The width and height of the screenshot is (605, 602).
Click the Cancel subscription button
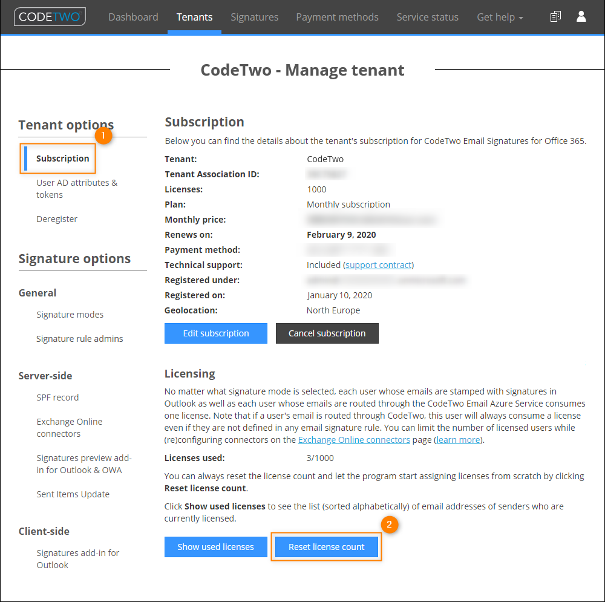[x=327, y=333]
